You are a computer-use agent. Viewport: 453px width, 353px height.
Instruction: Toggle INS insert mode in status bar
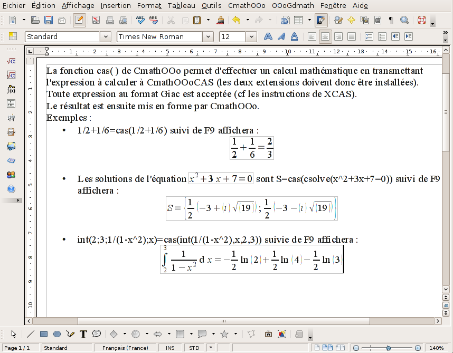click(170, 348)
